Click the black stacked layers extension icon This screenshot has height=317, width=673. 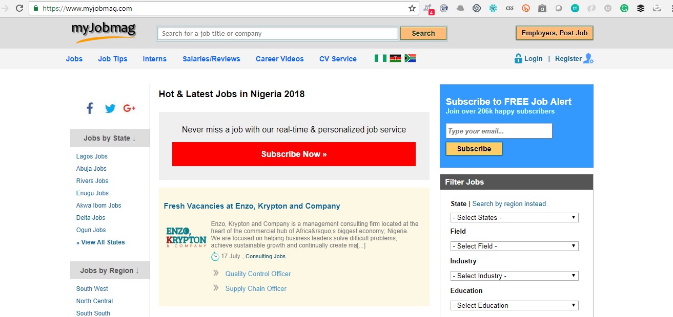(x=641, y=8)
